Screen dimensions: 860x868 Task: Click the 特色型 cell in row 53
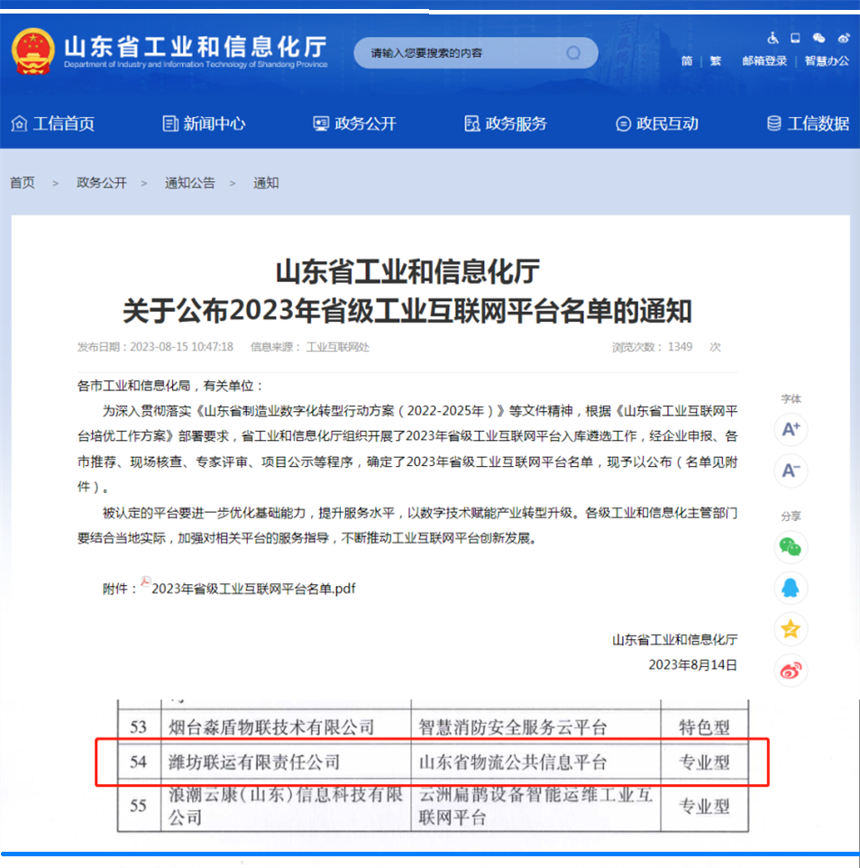[x=704, y=726]
